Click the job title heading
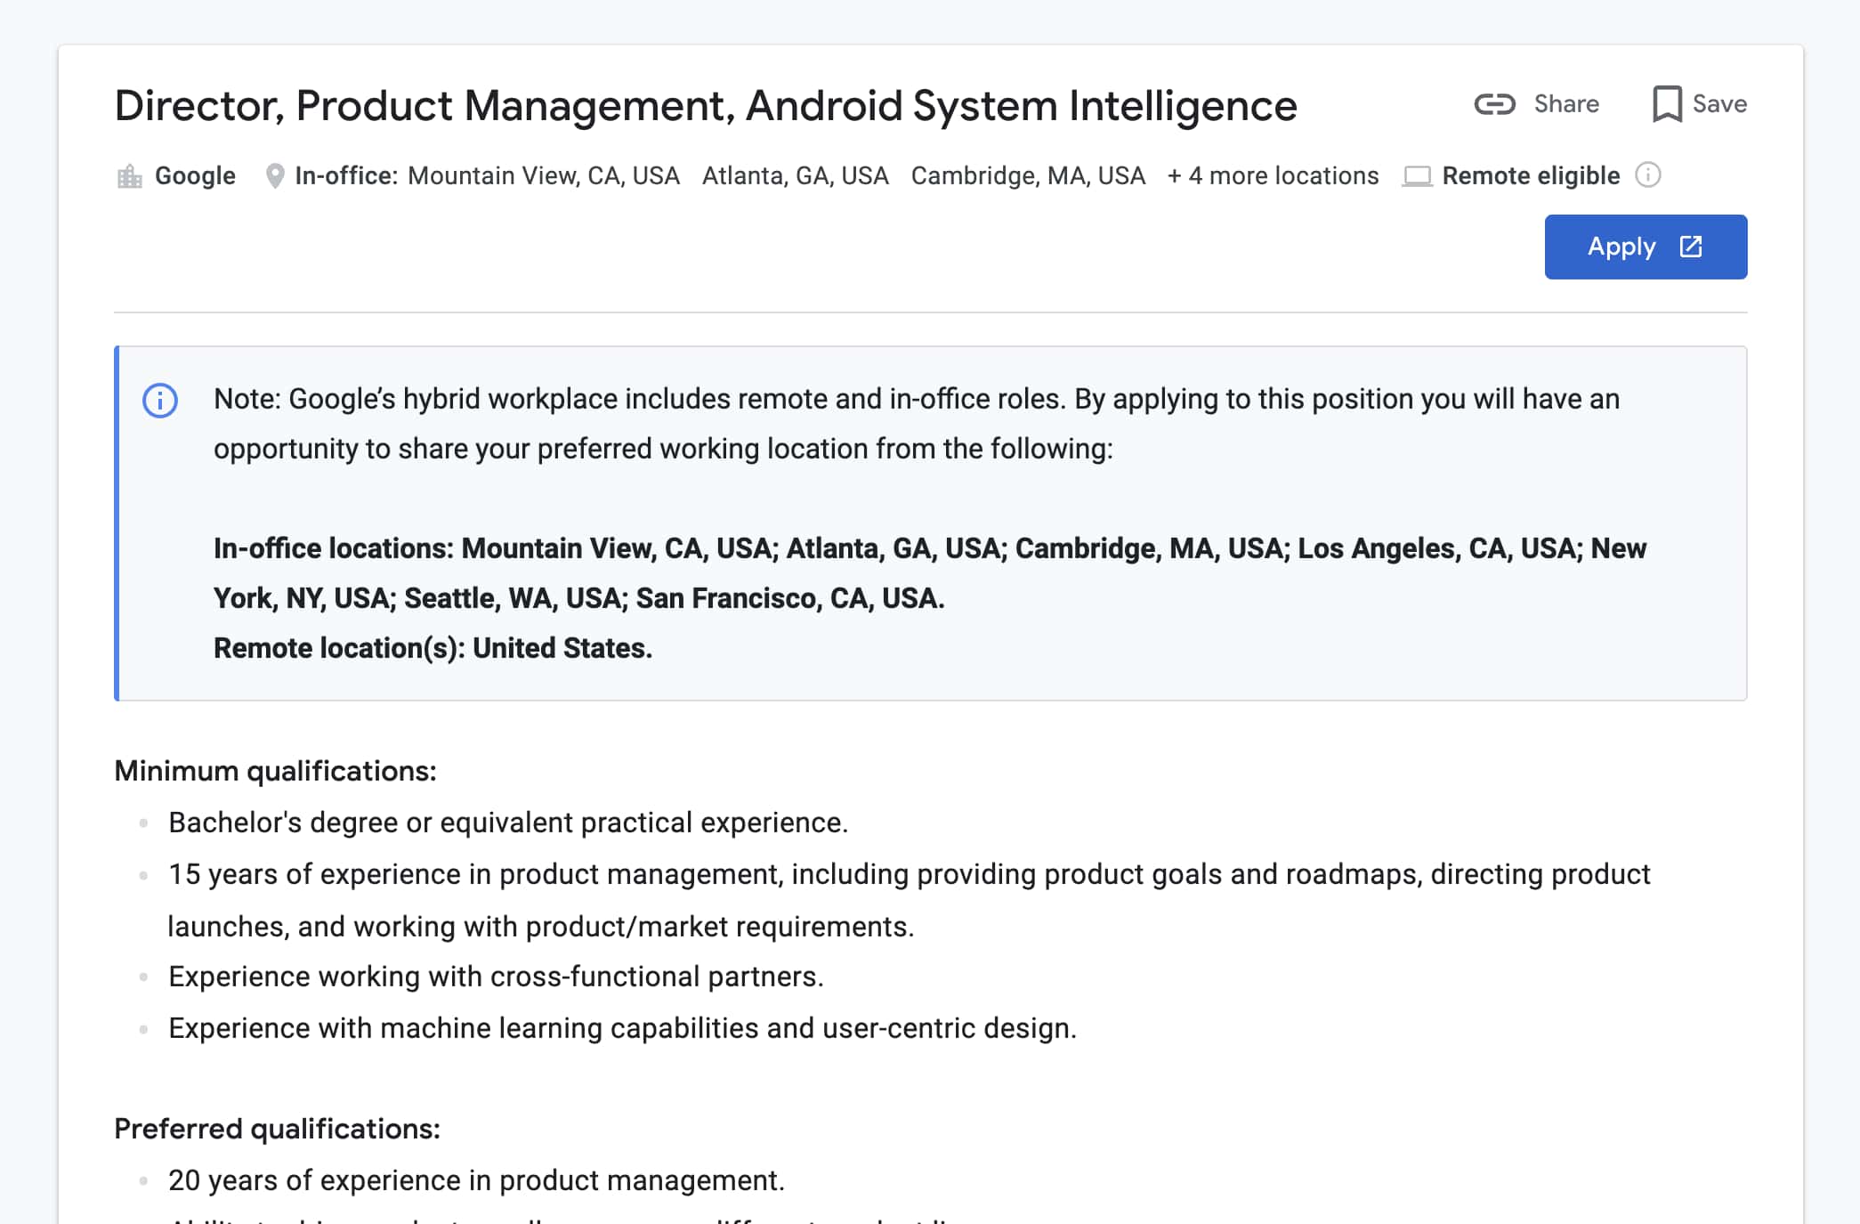This screenshot has height=1224, width=1860. point(706,106)
